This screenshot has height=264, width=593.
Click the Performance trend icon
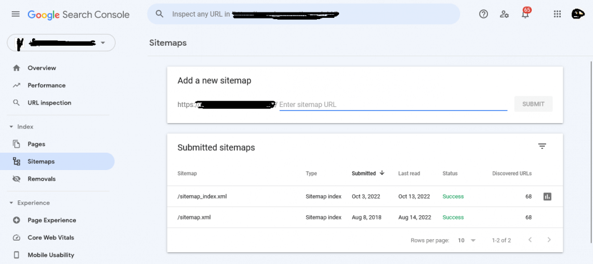pos(16,85)
